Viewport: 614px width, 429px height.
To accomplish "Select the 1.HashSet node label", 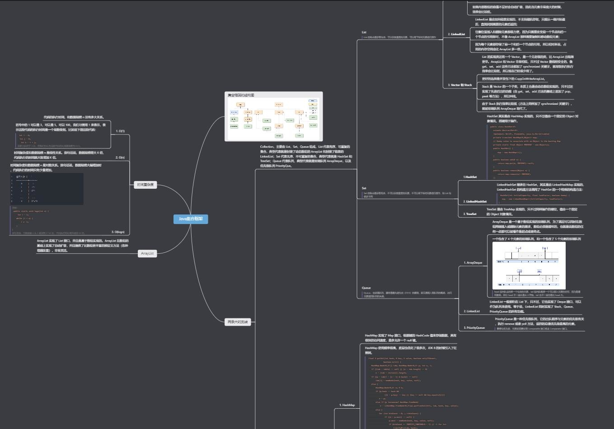I will (x=470, y=177).
